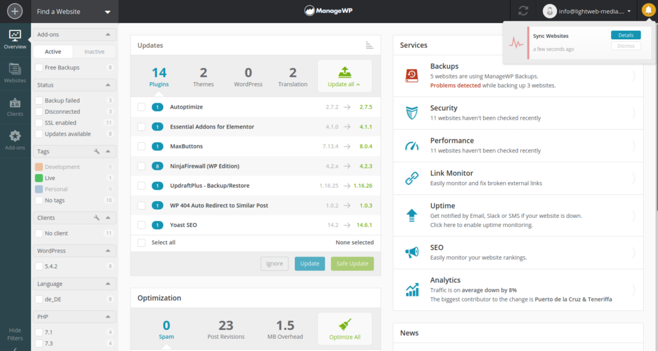Image resolution: width=658 pixels, height=351 pixels.
Task: Collapse the WordPress filter section
Action: point(108,251)
